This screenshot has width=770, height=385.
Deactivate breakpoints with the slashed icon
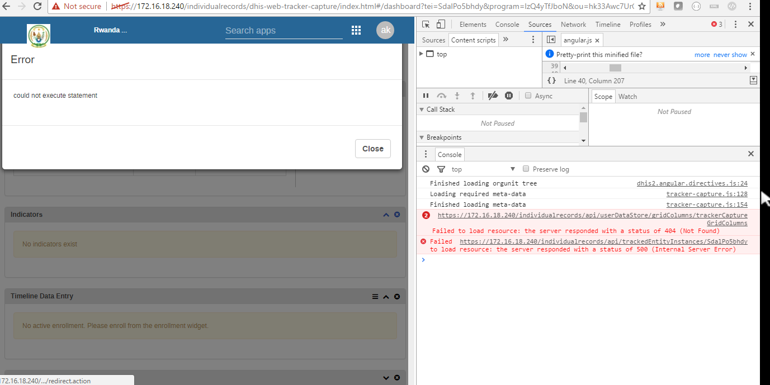pos(493,96)
